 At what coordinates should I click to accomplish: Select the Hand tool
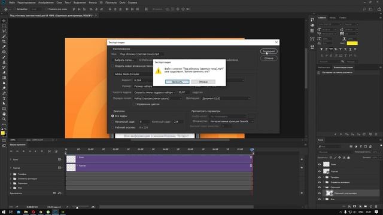point(4,114)
